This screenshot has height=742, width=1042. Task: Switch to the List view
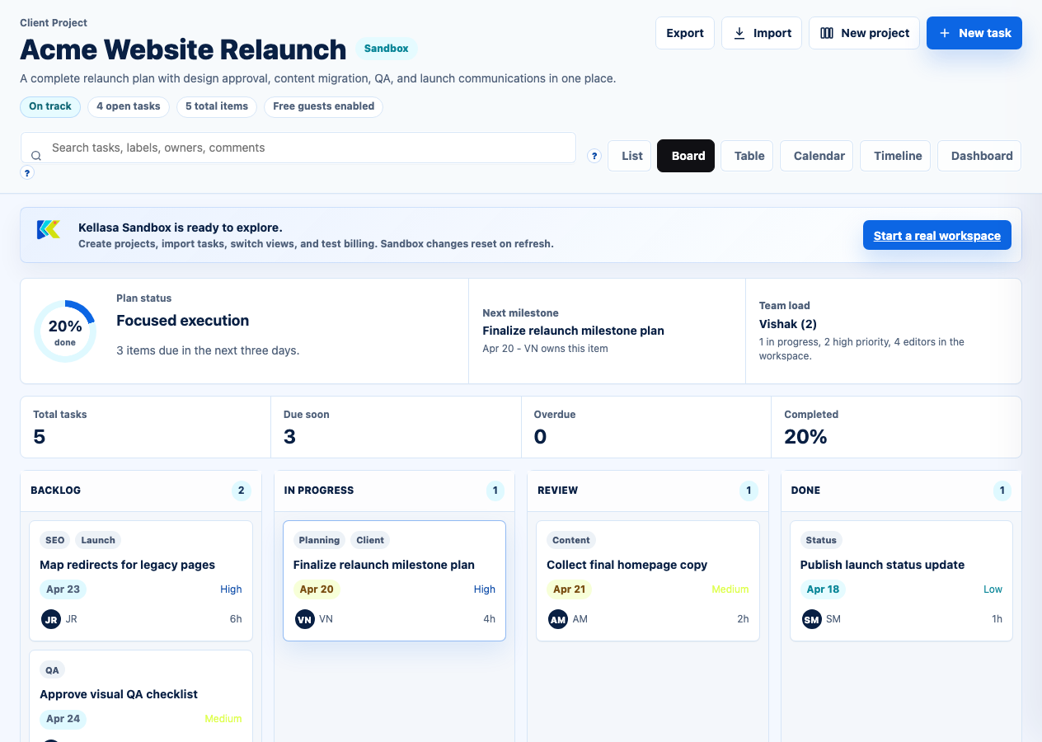click(631, 156)
